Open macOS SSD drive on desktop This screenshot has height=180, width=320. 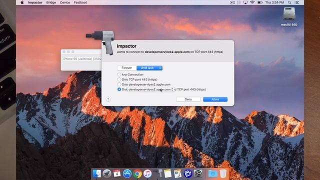point(289,16)
